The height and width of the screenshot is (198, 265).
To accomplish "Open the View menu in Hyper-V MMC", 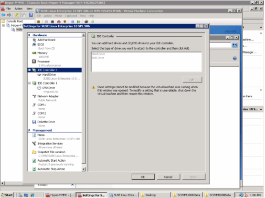I will [30, 9].
